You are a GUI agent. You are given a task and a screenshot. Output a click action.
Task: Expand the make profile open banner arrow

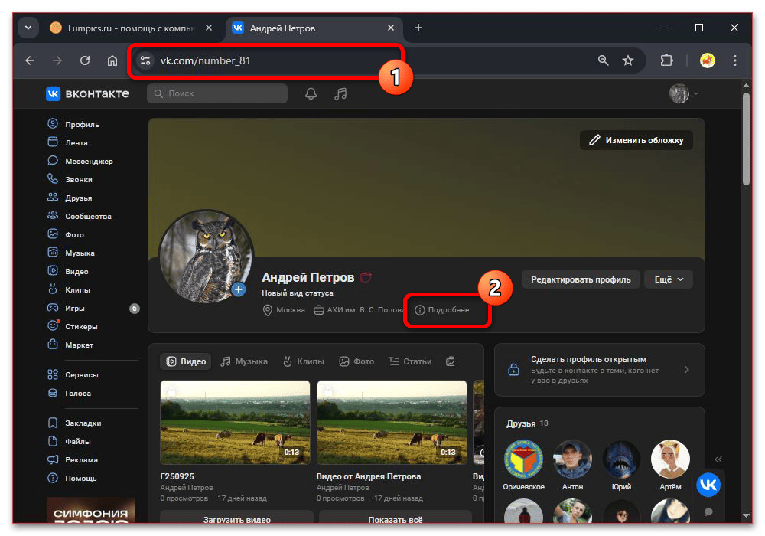click(x=686, y=370)
